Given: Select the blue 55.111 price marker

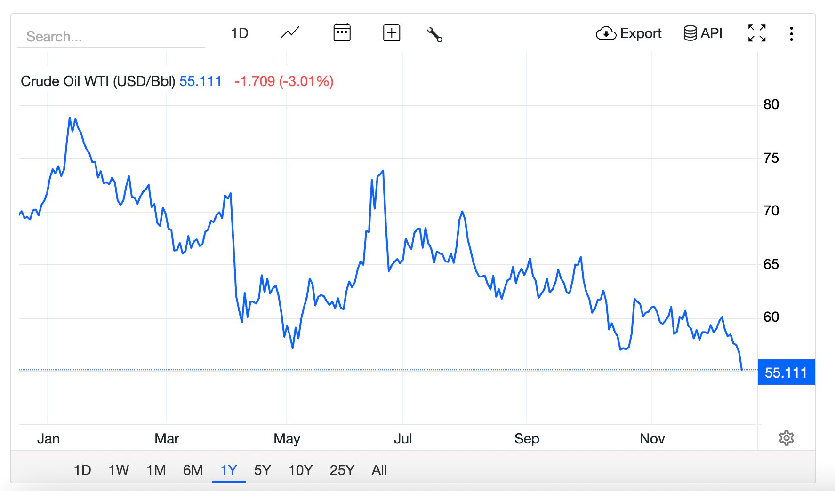Looking at the screenshot, I should (x=787, y=372).
